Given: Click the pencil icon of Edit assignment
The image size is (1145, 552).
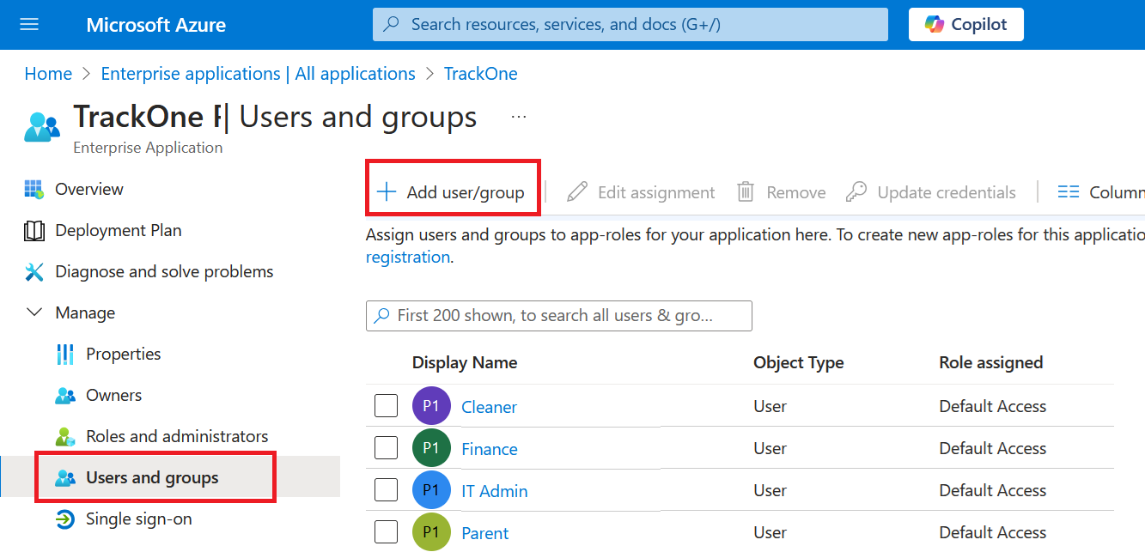Looking at the screenshot, I should point(577,192).
